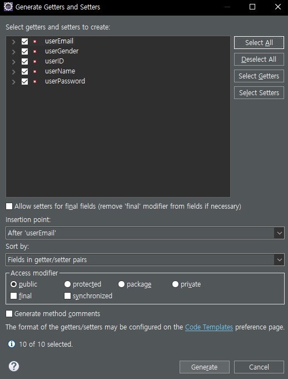The width and height of the screenshot is (288, 379).
Task: Cancel the dialog
Action: [x=259, y=367]
